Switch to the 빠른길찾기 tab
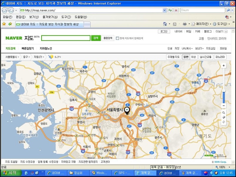Image resolution: width=236 pixels, height=177 pixels. (x=28, y=48)
